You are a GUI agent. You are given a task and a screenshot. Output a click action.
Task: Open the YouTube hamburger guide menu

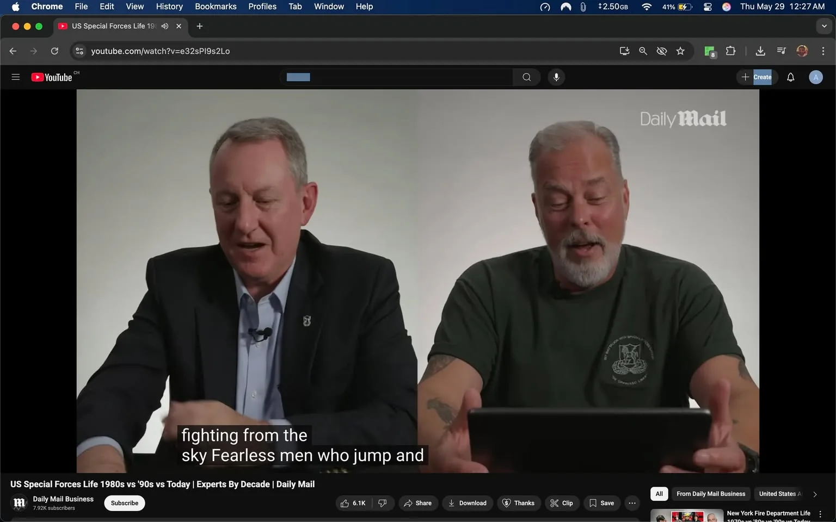coord(16,77)
